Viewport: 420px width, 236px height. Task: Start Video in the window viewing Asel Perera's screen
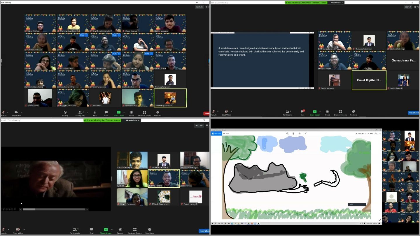point(18,230)
